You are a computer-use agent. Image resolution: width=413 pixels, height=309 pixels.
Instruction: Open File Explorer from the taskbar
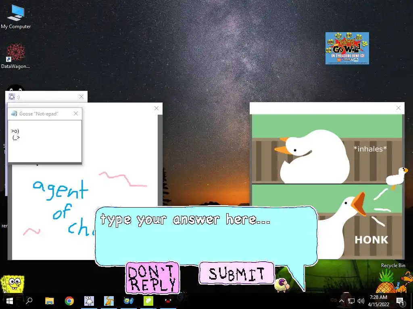click(x=49, y=301)
